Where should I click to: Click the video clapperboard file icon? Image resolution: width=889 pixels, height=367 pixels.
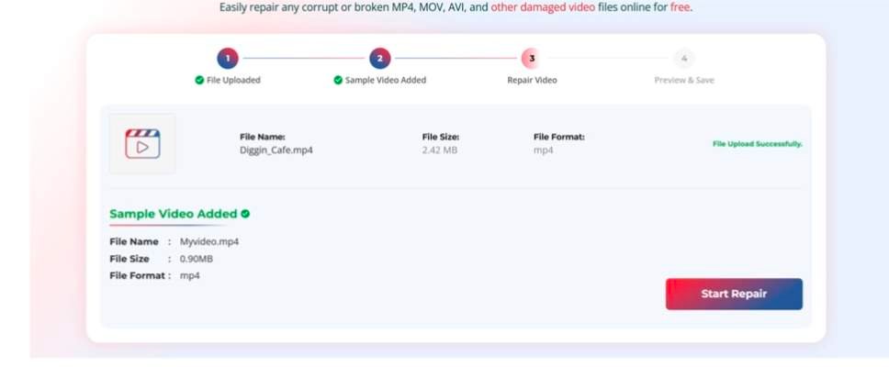click(x=143, y=144)
